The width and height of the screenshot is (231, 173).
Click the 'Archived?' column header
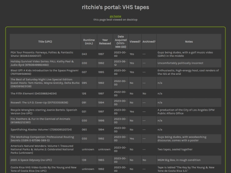click(149, 41)
